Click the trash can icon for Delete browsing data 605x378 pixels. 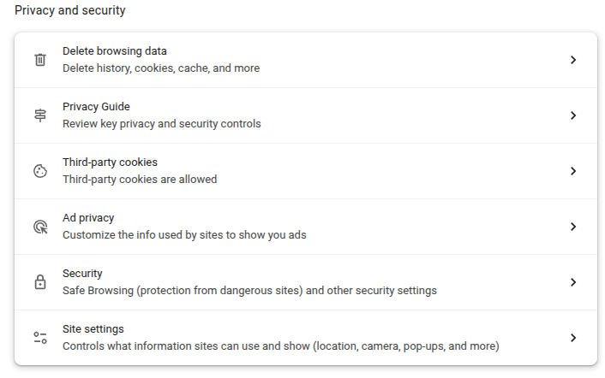tap(40, 60)
